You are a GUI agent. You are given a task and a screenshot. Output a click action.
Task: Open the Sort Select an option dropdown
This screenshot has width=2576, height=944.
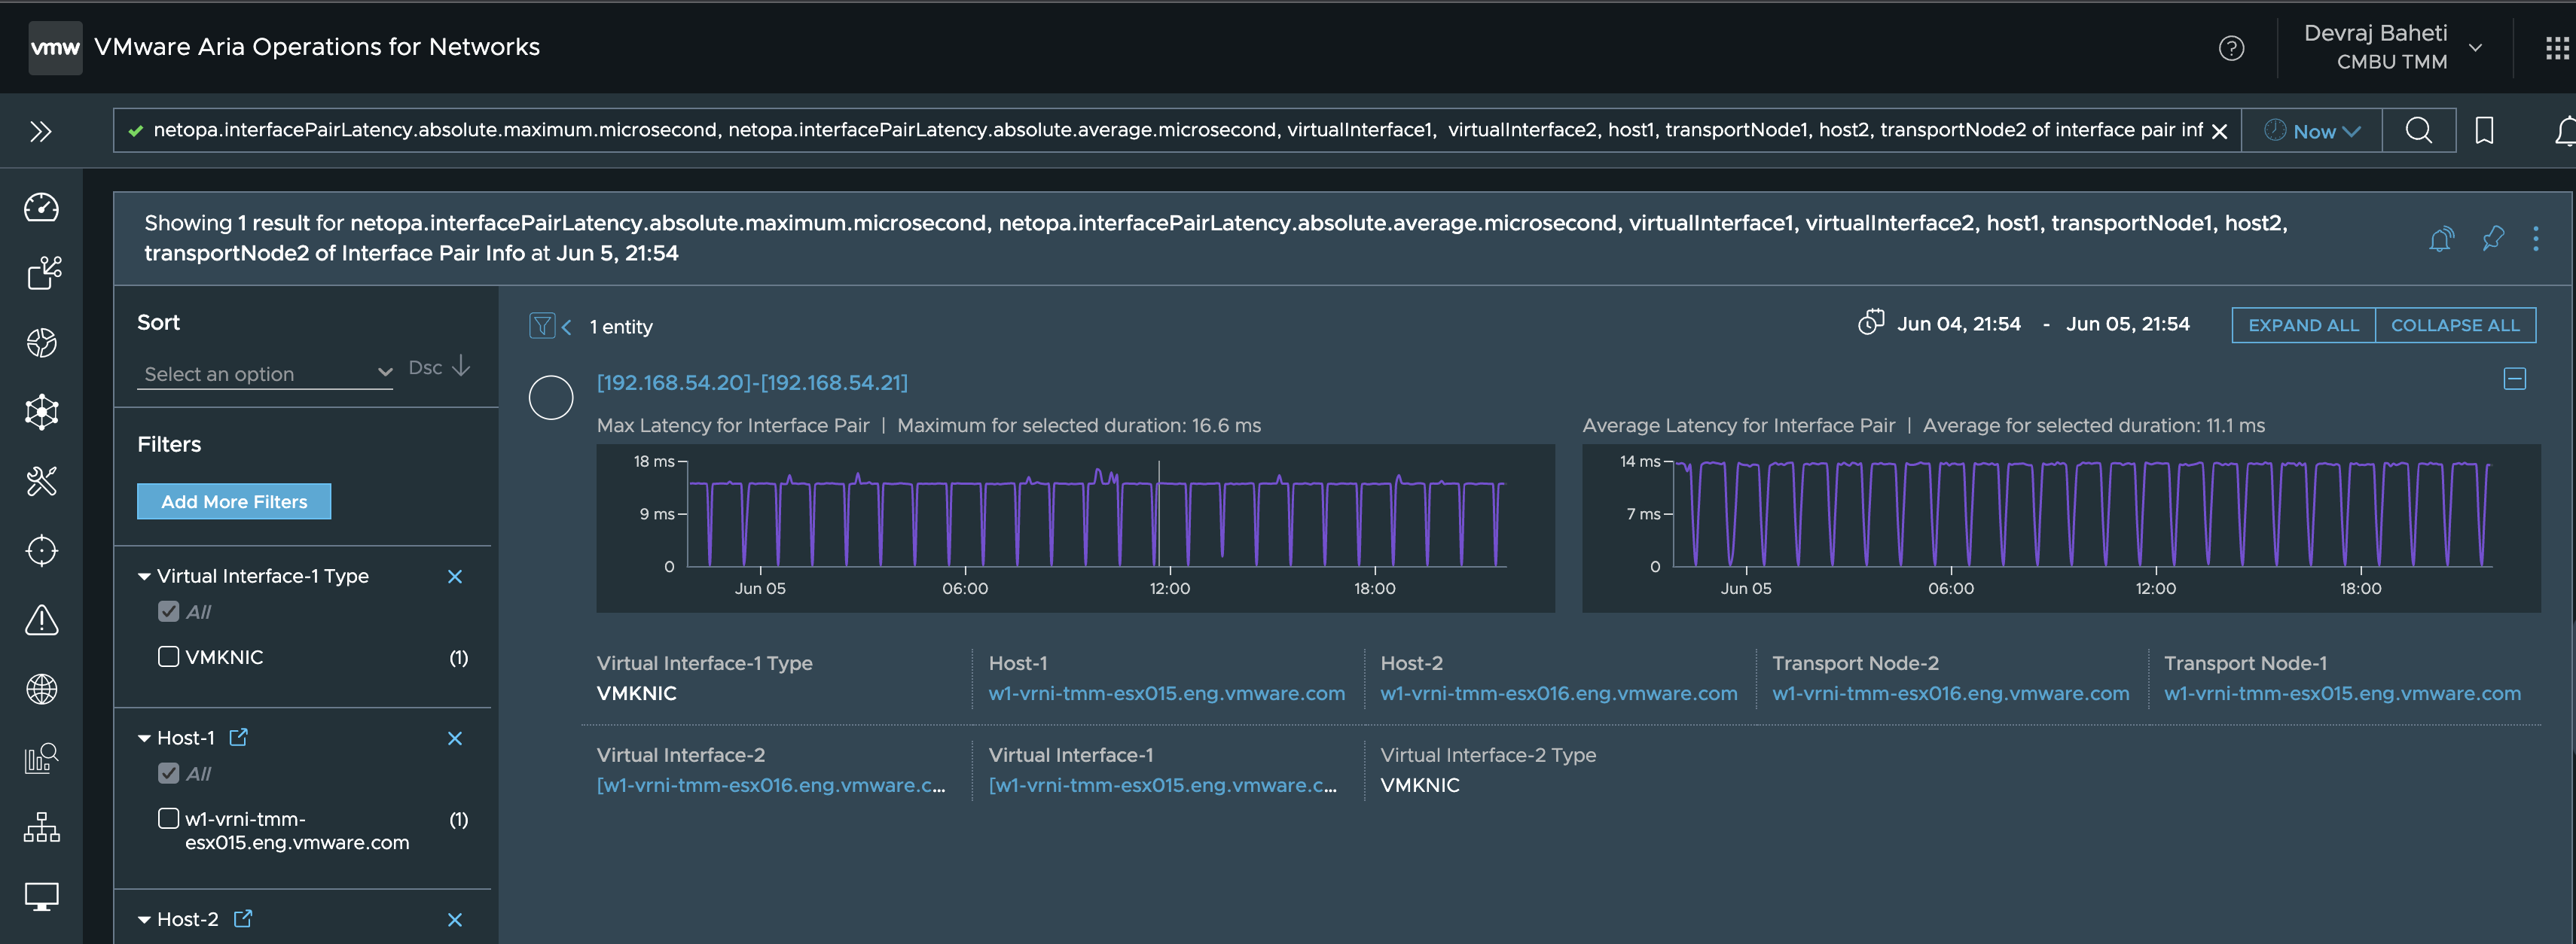coord(265,373)
